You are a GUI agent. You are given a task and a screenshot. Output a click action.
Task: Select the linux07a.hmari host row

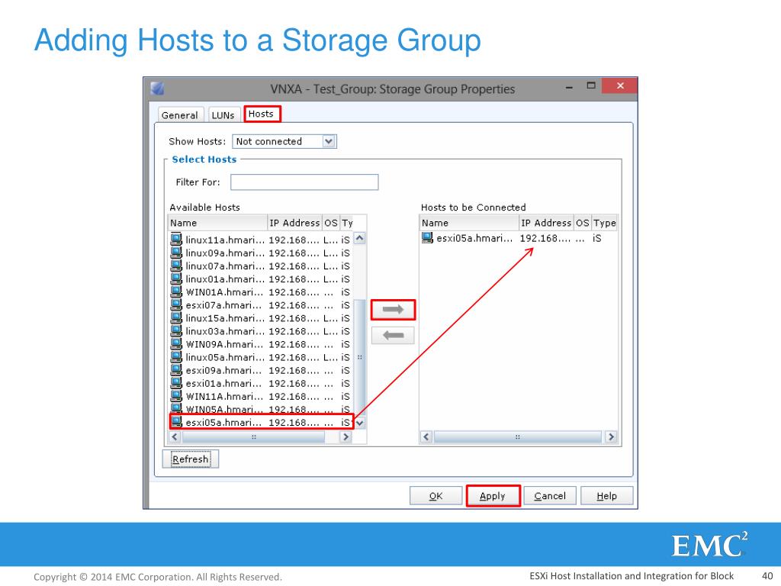pos(261,266)
